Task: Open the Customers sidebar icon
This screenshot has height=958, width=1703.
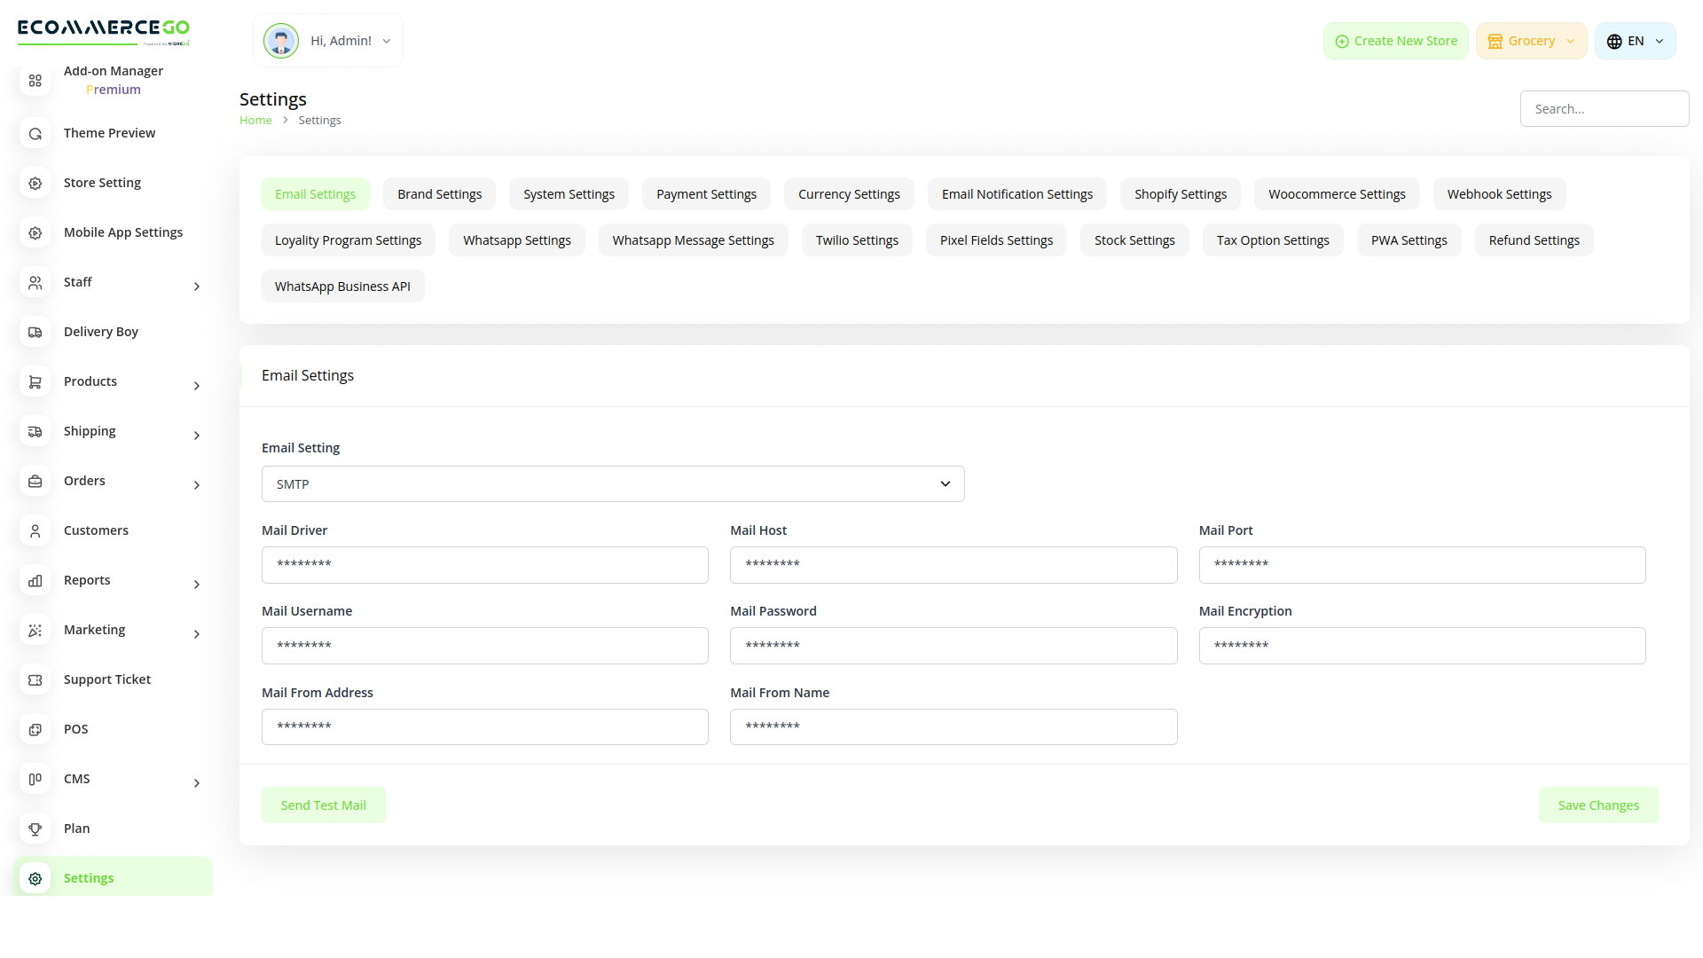Action: (x=35, y=530)
